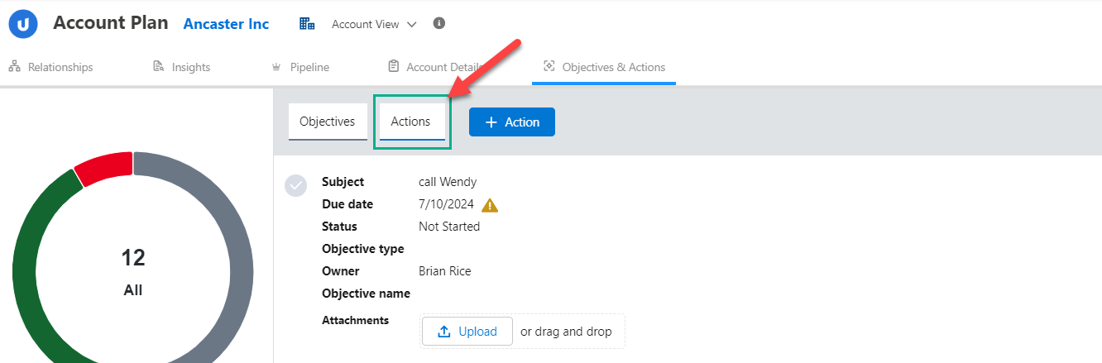Click the due date warning triangle icon
1102x363 pixels.
490,205
